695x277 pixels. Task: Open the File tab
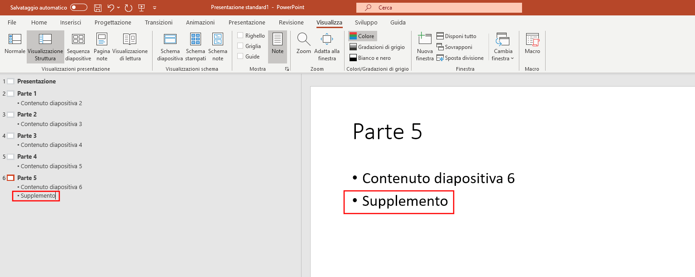12,22
